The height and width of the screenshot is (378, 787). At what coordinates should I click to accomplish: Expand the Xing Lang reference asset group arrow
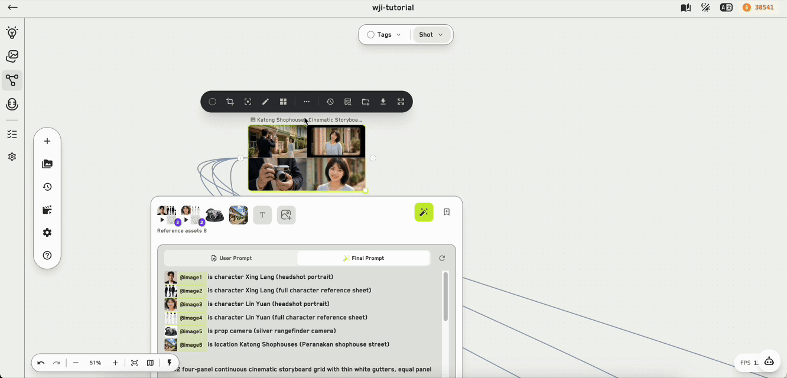[162, 220]
